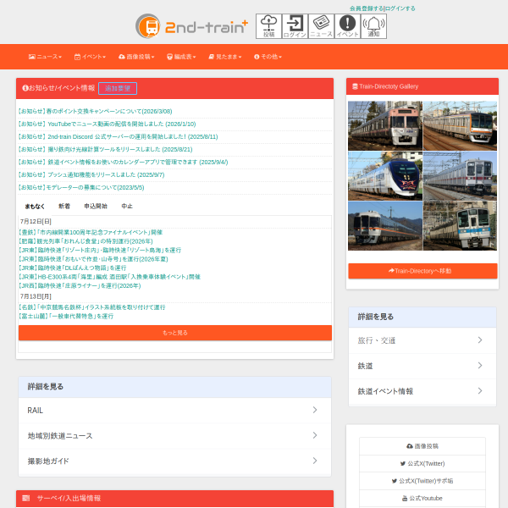The width and height of the screenshot is (508, 508).
Task: Click the ログインする link at top
Action: pos(400,8)
